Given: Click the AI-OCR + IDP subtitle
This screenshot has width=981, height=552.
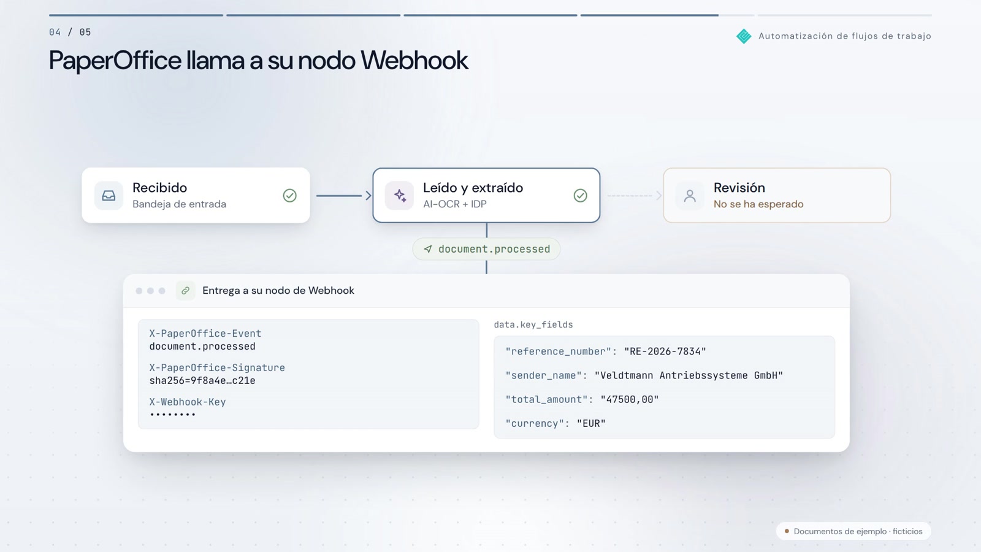Looking at the screenshot, I should (455, 204).
